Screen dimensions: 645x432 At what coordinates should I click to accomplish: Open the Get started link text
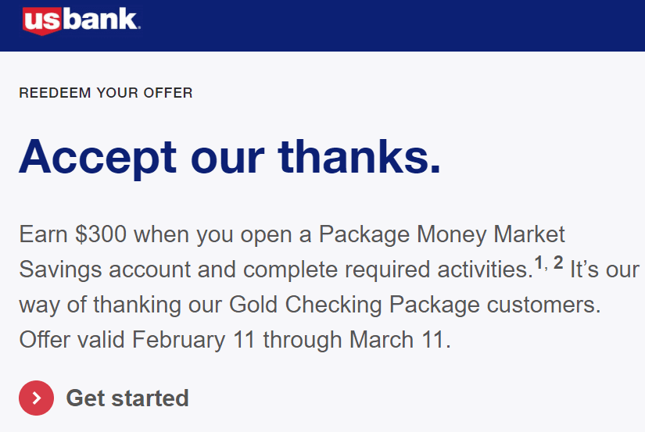[x=127, y=398]
